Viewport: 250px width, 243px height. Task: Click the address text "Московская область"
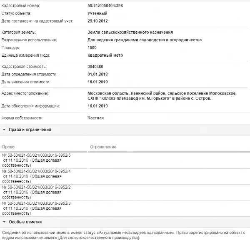coord(106,93)
